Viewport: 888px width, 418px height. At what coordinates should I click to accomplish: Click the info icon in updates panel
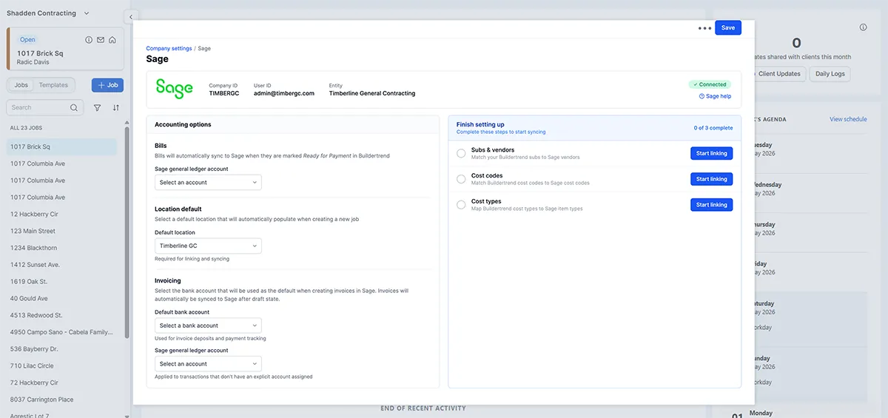click(x=863, y=27)
